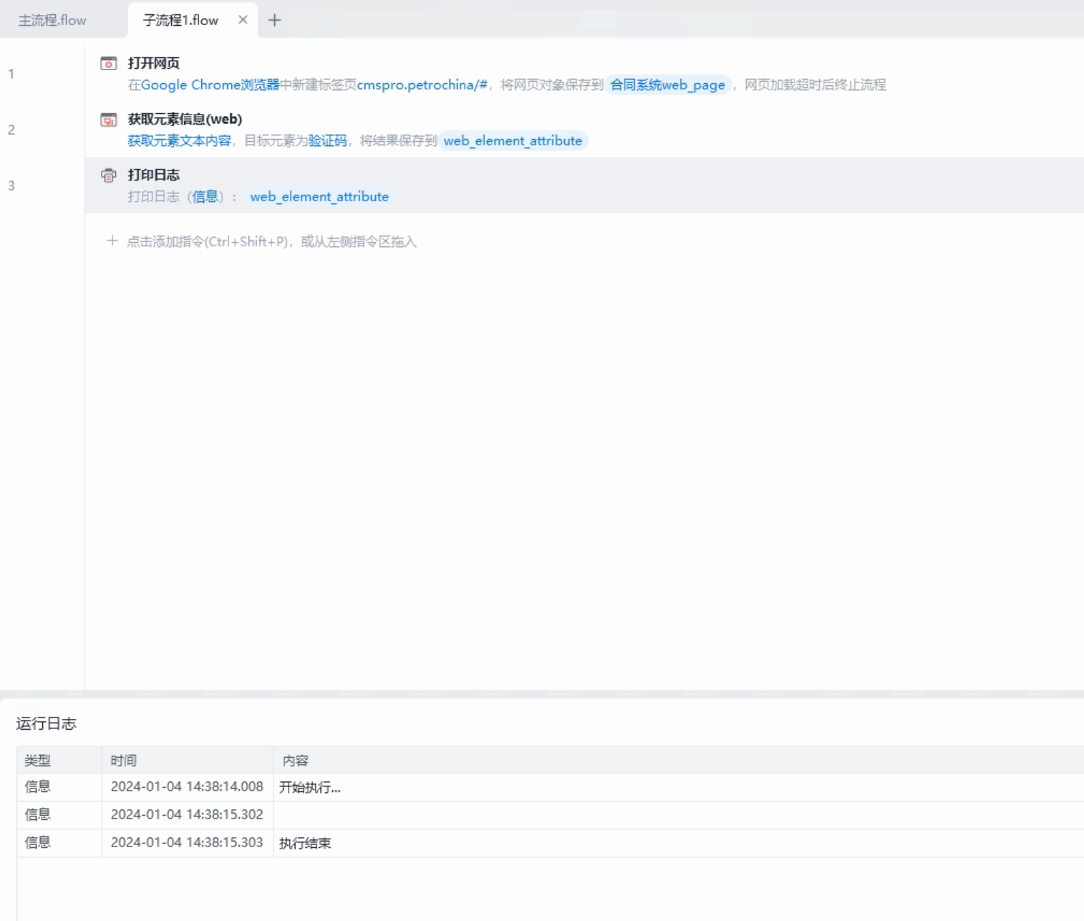The height and width of the screenshot is (921, 1084).
Task: Select line number 2 in the gutter
Action: pyautogui.click(x=11, y=130)
